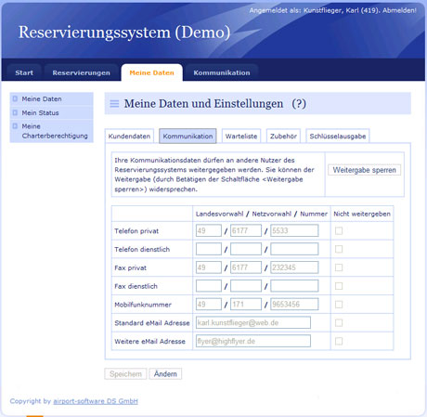Screen dimensions: 427x417
Task: Click the Weitergabe sperren button
Action: tap(364, 170)
